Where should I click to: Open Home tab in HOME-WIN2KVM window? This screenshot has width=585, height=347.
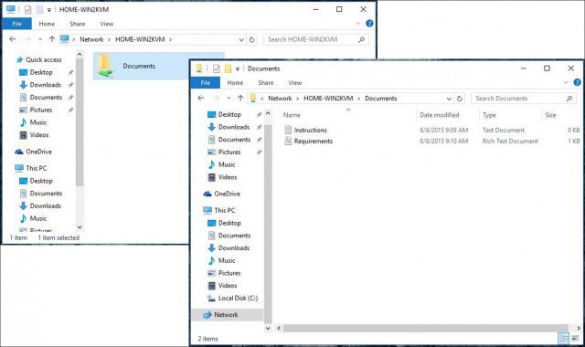click(x=47, y=24)
